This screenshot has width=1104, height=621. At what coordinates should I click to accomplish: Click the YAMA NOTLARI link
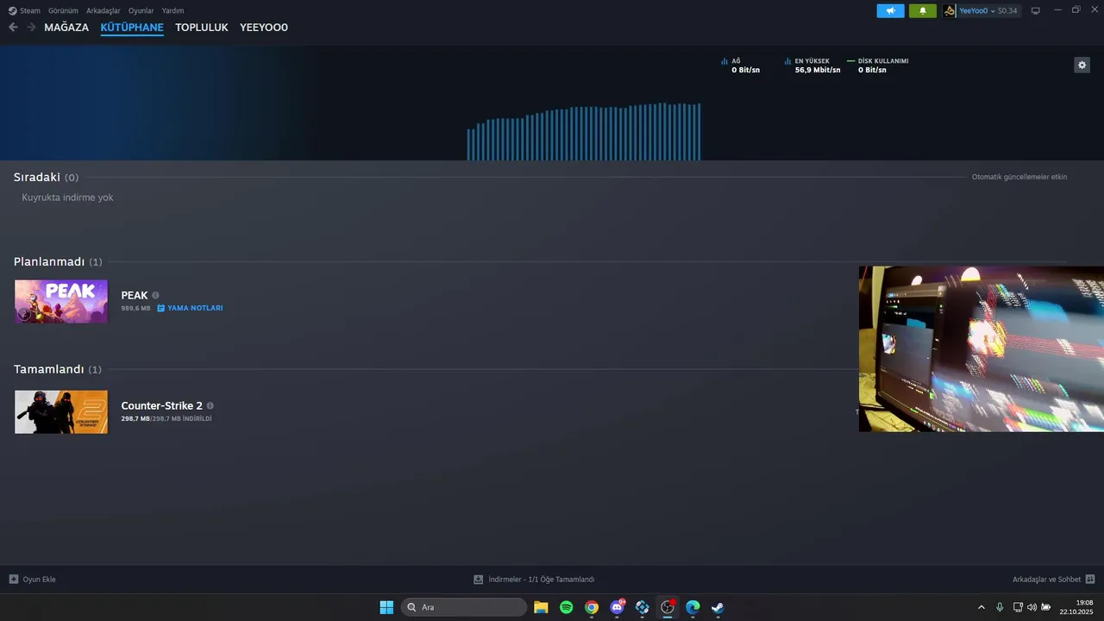tap(195, 308)
